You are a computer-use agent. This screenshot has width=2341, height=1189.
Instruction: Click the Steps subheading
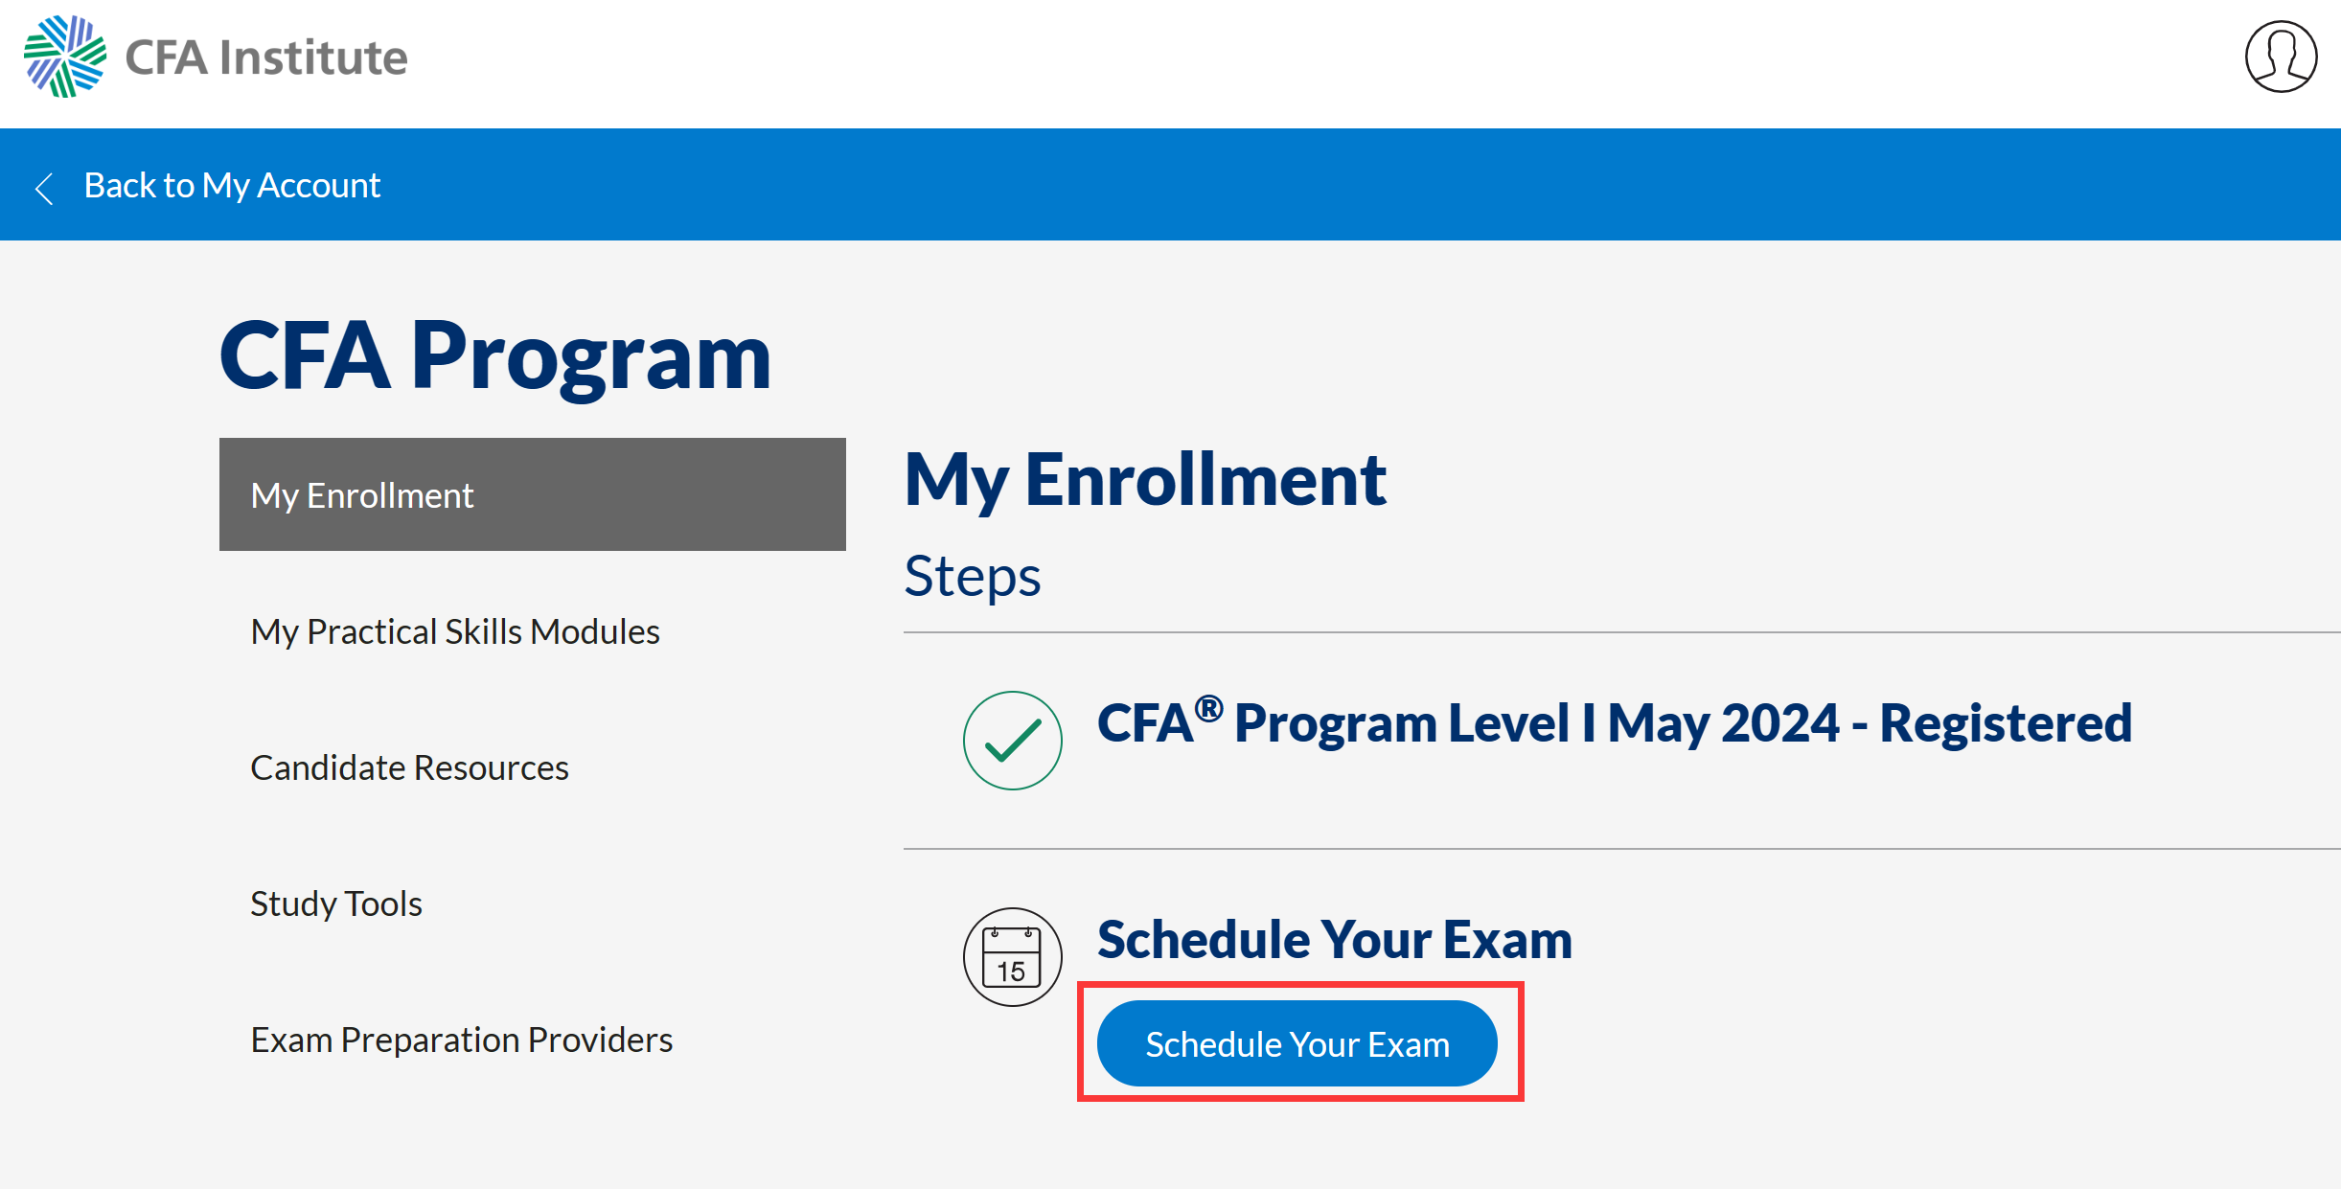tap(972, 577)
